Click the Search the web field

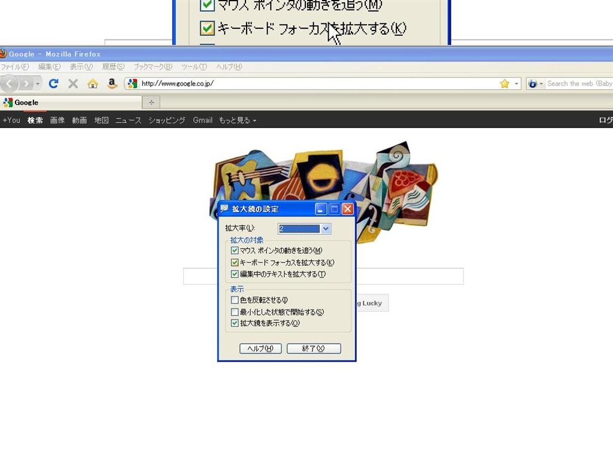[x=579, y=83]
